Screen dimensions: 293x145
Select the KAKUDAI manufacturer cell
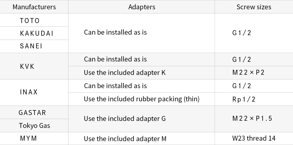click(34, 33)
